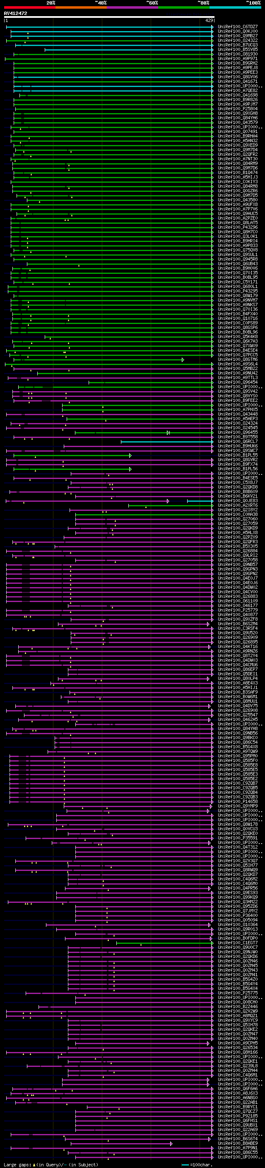Image resolution: width=265 pixels, height=1168 pixels.
Task: Select the UniRef100_Q6RCL7 hit label
Action: click(238, 442)
